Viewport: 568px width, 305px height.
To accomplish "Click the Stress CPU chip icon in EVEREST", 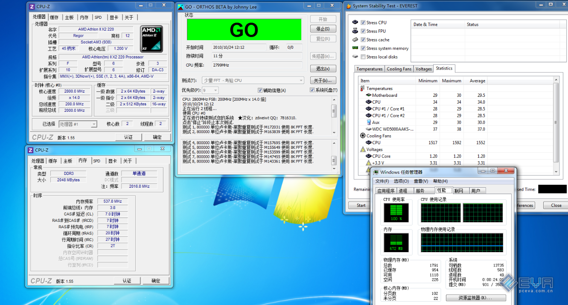I will pyautogui.click(x=355, y=22).
